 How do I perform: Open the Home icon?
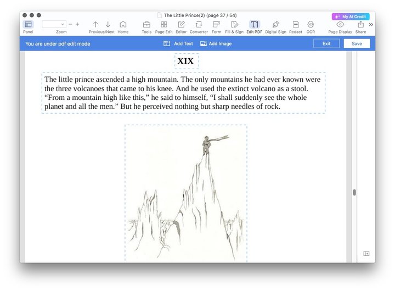point(123,25)
